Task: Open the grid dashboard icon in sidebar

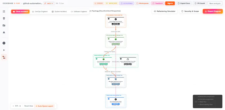Action: click(x=4, y=12)
